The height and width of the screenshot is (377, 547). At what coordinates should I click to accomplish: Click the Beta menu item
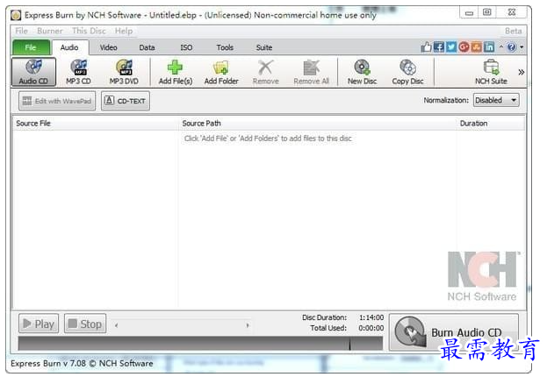[513, 31]
